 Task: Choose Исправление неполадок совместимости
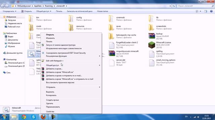click(x=64, y=48)
